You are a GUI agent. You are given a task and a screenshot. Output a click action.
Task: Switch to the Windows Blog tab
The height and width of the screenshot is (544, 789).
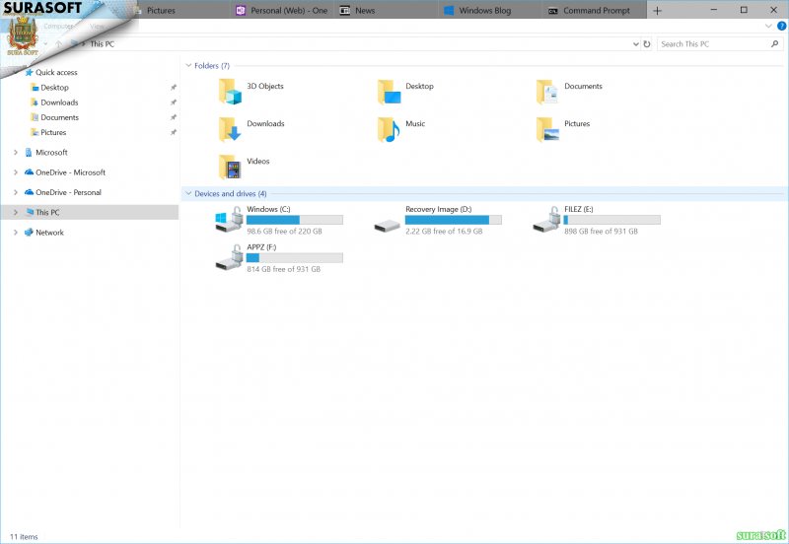click(x=491, y=10)
